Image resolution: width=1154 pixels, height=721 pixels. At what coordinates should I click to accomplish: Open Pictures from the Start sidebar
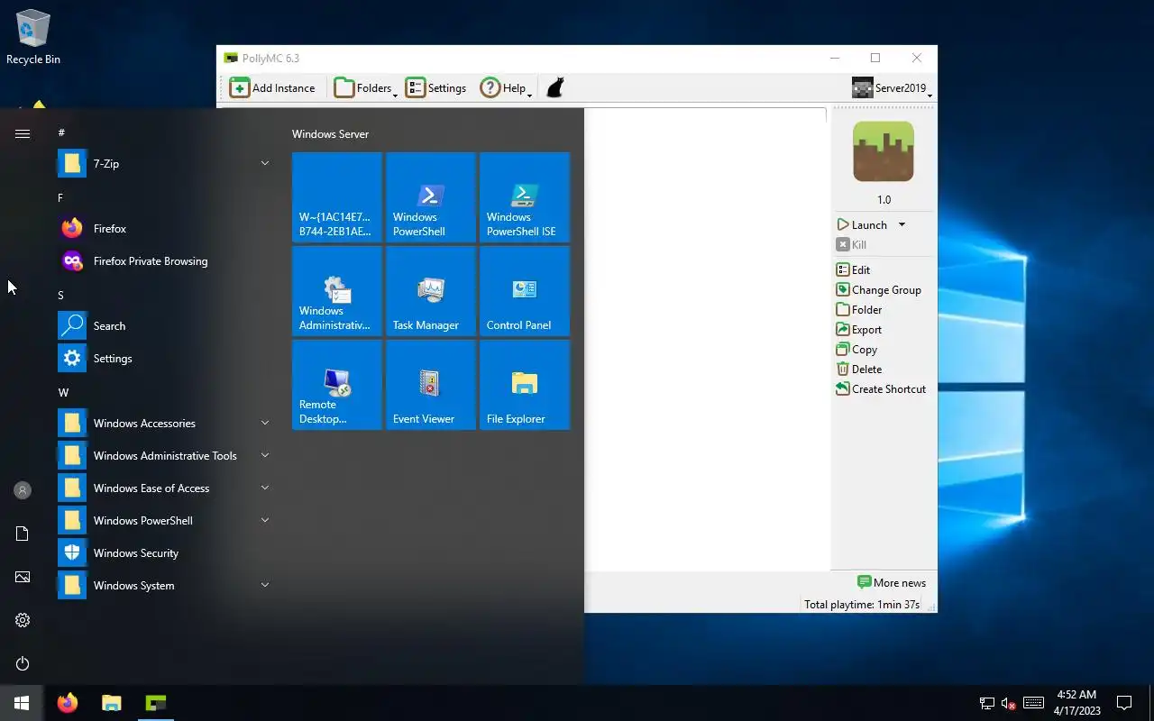point(23,577)
